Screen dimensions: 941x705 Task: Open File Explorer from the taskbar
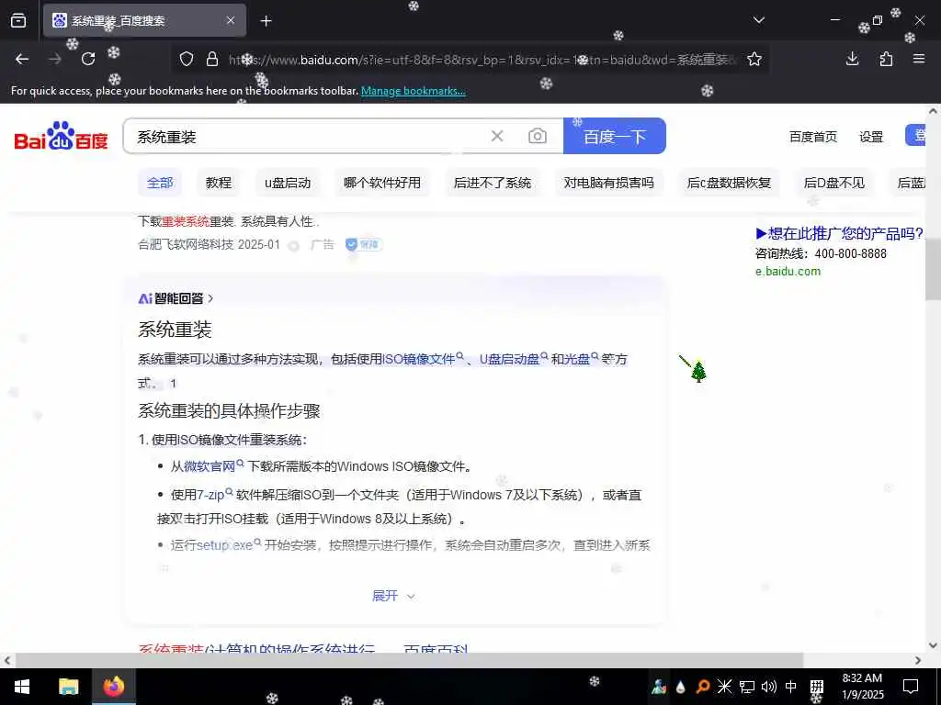68,687
